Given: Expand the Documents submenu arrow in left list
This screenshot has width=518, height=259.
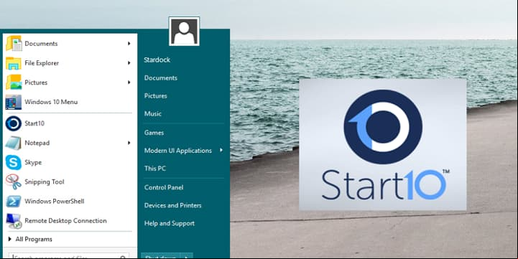Looking at the screenshot, I should coord(129,44).
